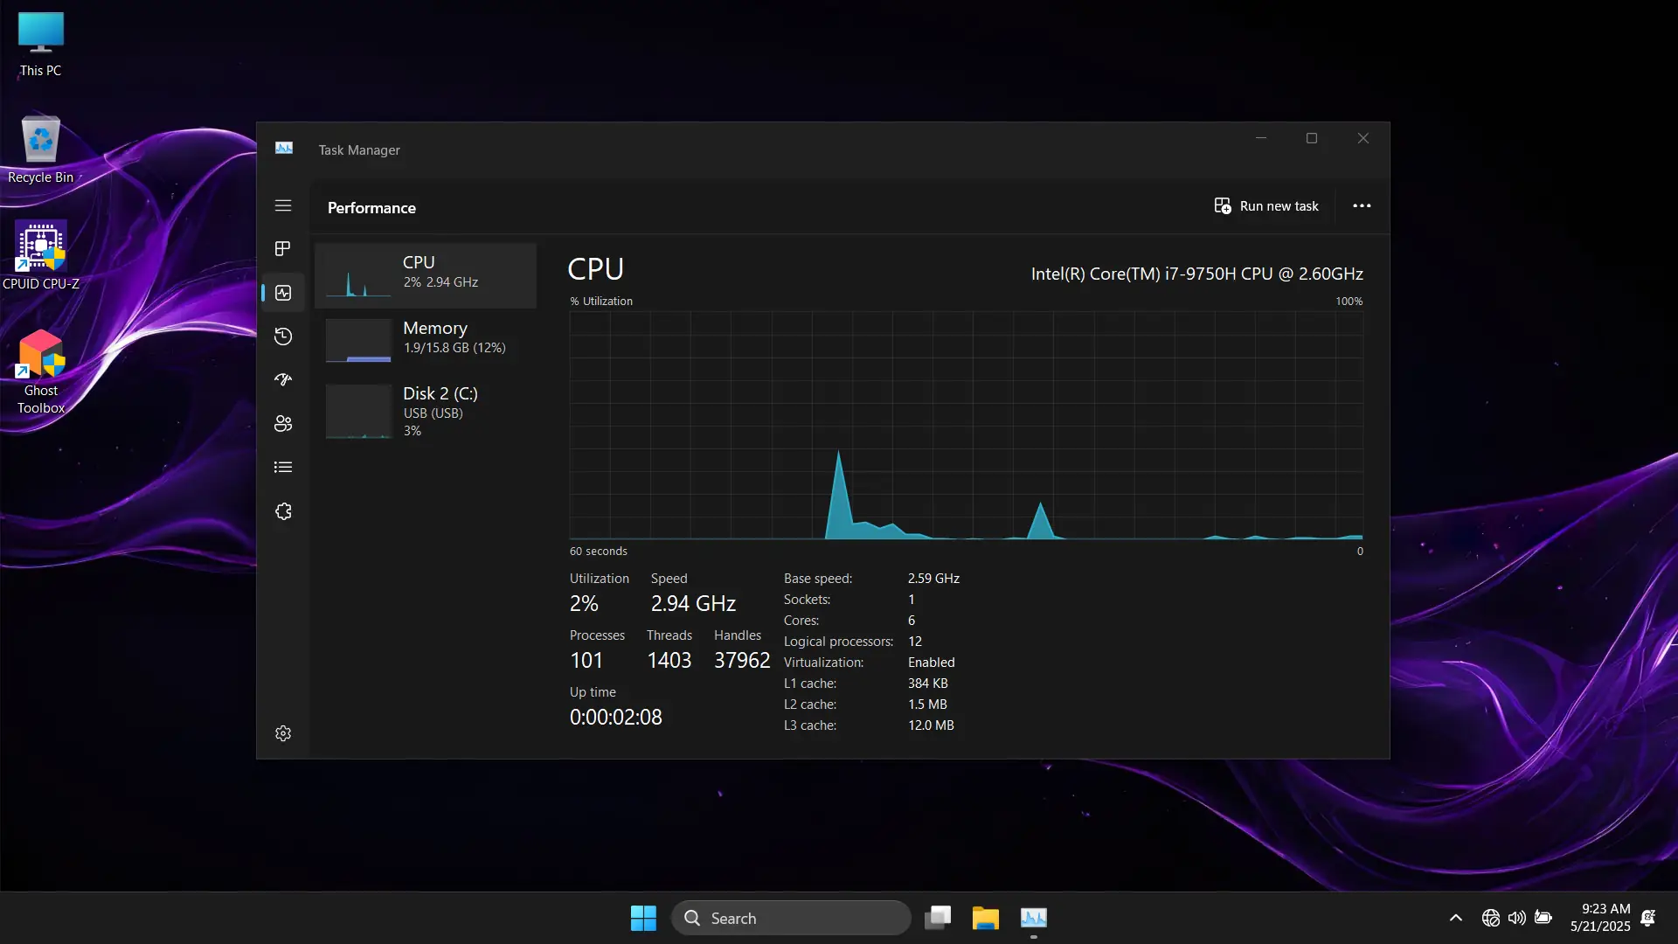Open Task Manager settings gear
Screen dimensions: 1678x944
(283, 733)
